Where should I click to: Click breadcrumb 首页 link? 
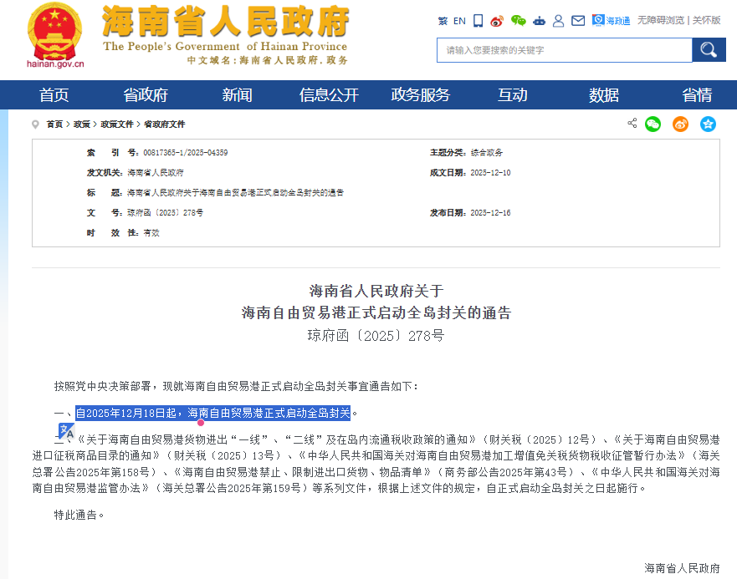click(x=54, y=124)
